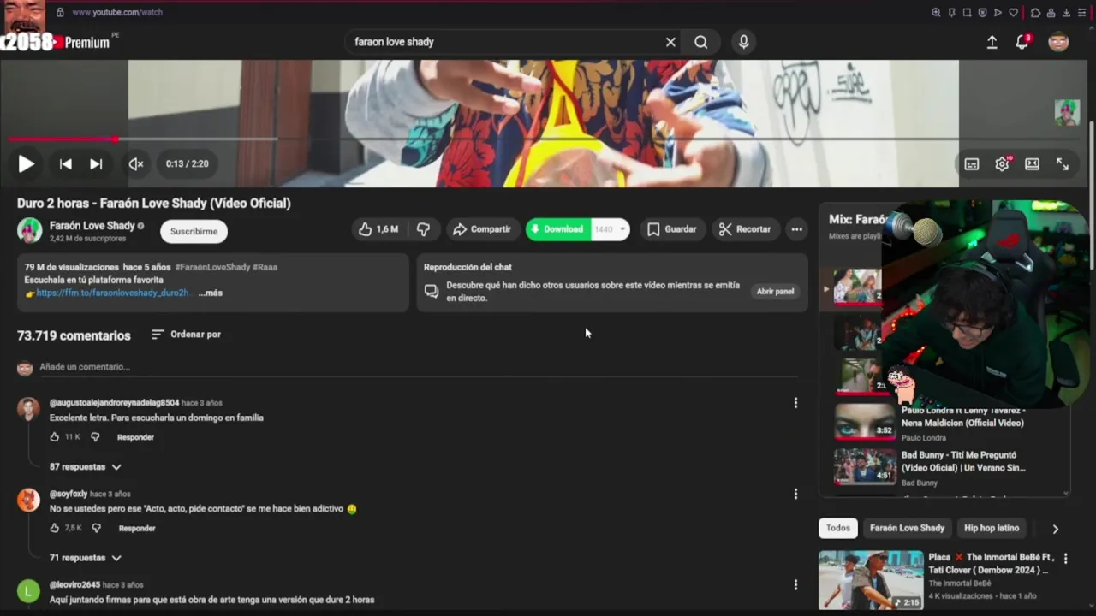Select the Faraón Love Shady filter chip

pos(907,528)
